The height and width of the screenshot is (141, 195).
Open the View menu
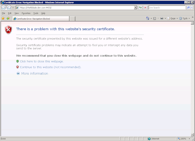16,13
